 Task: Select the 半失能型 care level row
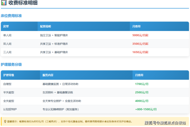click(x=9, y=92)
